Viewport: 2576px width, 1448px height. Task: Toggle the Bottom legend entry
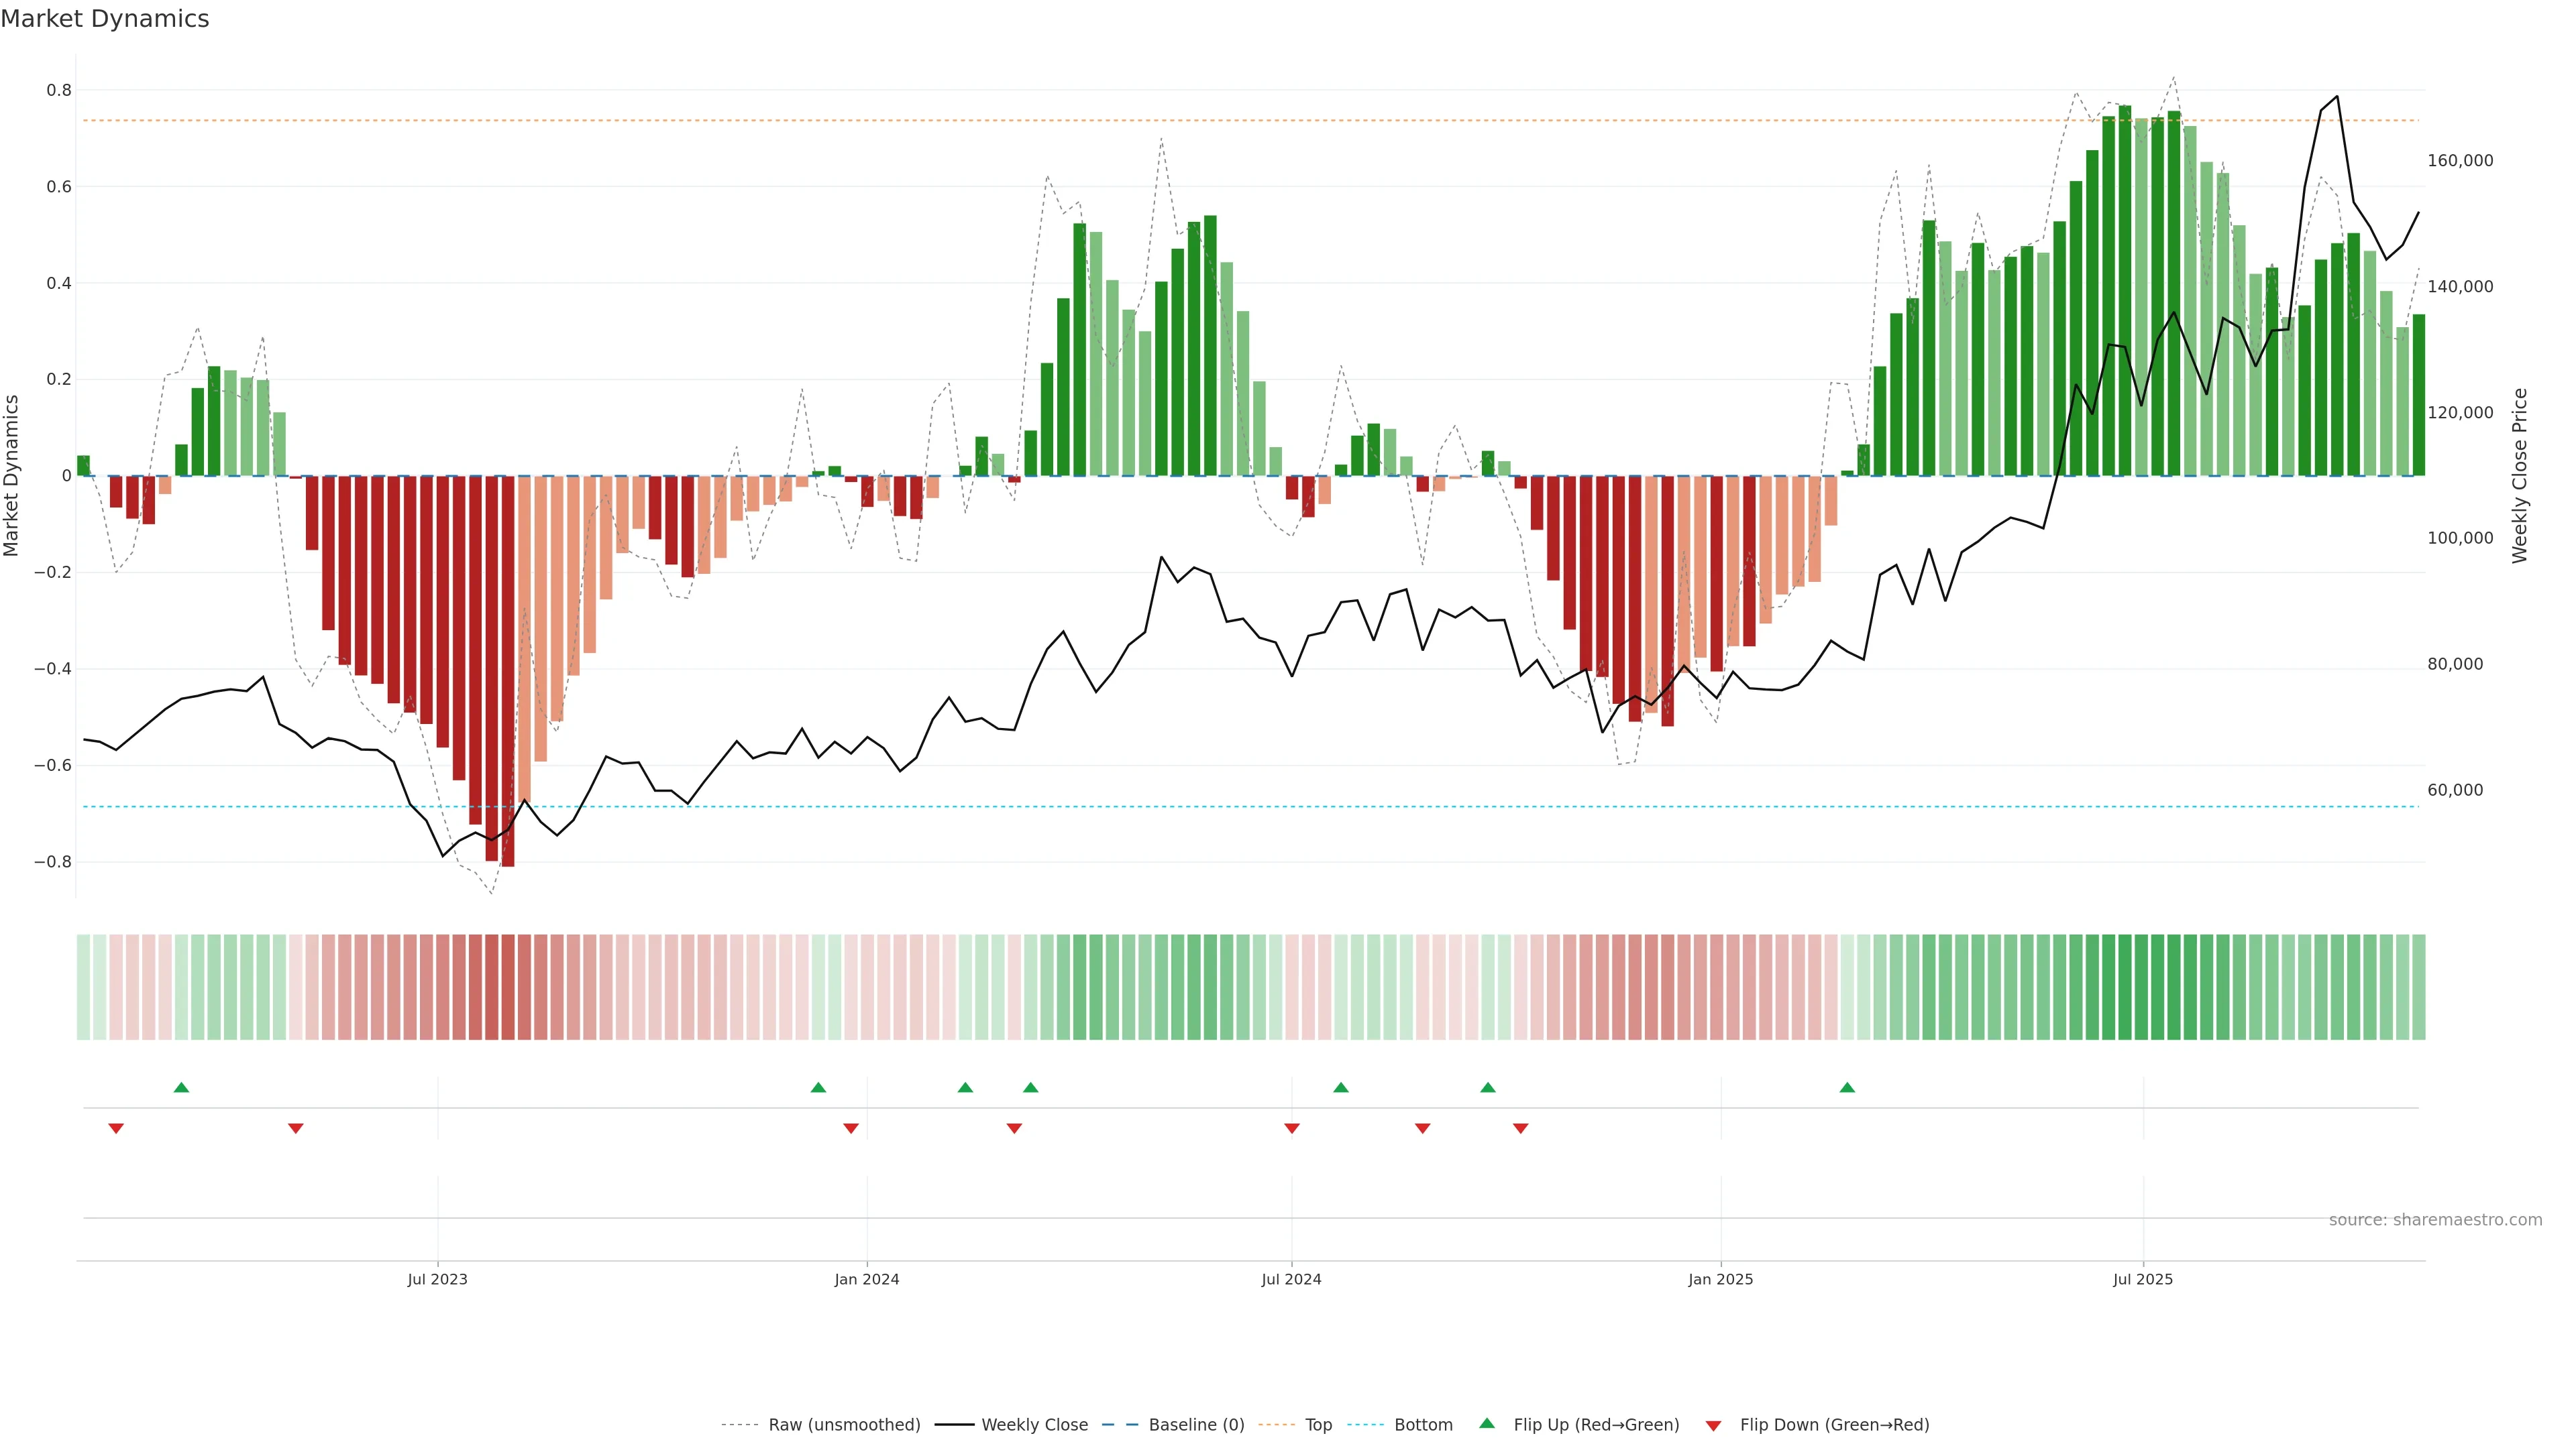point(1423,1425)
